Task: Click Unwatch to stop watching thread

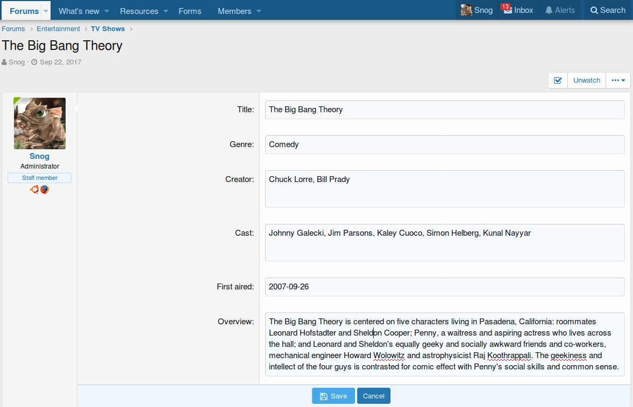Action: pos(586,81)
